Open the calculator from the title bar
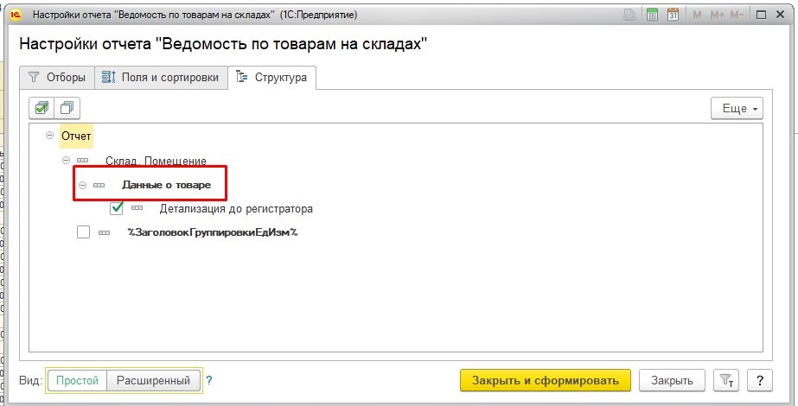This screenshot has width=798, height=406. pyautogui.click(x=652, y=15)
